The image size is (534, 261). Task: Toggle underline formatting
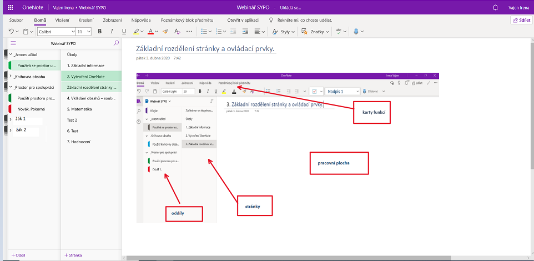point(124,31)
